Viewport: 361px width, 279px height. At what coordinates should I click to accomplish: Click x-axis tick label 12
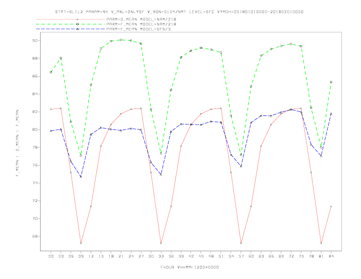[x=91, y=256]
